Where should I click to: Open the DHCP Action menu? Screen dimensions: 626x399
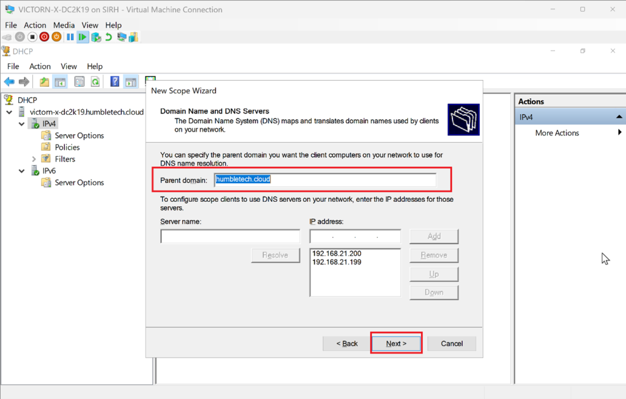(40, 66)
